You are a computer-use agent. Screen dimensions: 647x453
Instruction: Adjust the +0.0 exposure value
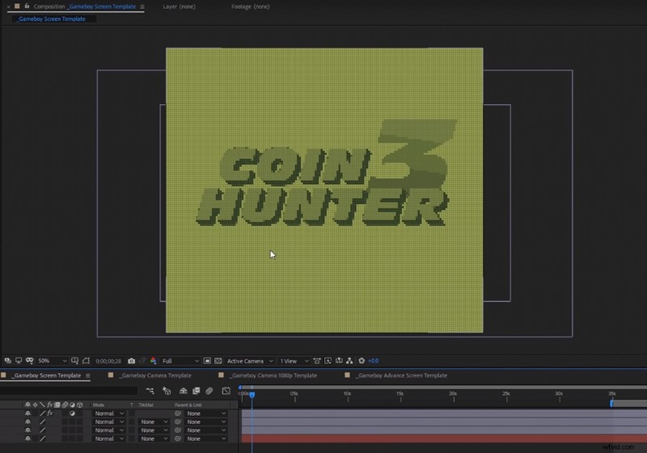(373, 361)
